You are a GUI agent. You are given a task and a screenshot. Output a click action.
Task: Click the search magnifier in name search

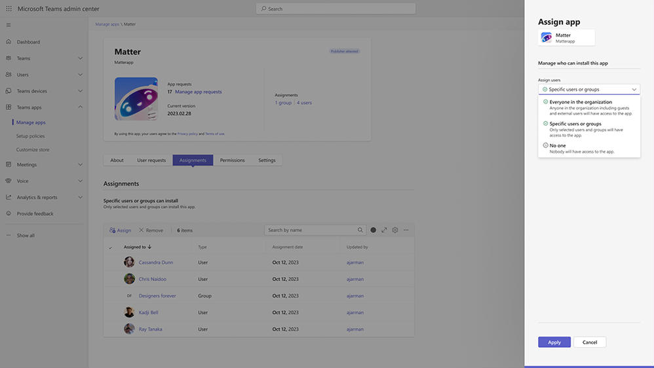click(360, 230)
